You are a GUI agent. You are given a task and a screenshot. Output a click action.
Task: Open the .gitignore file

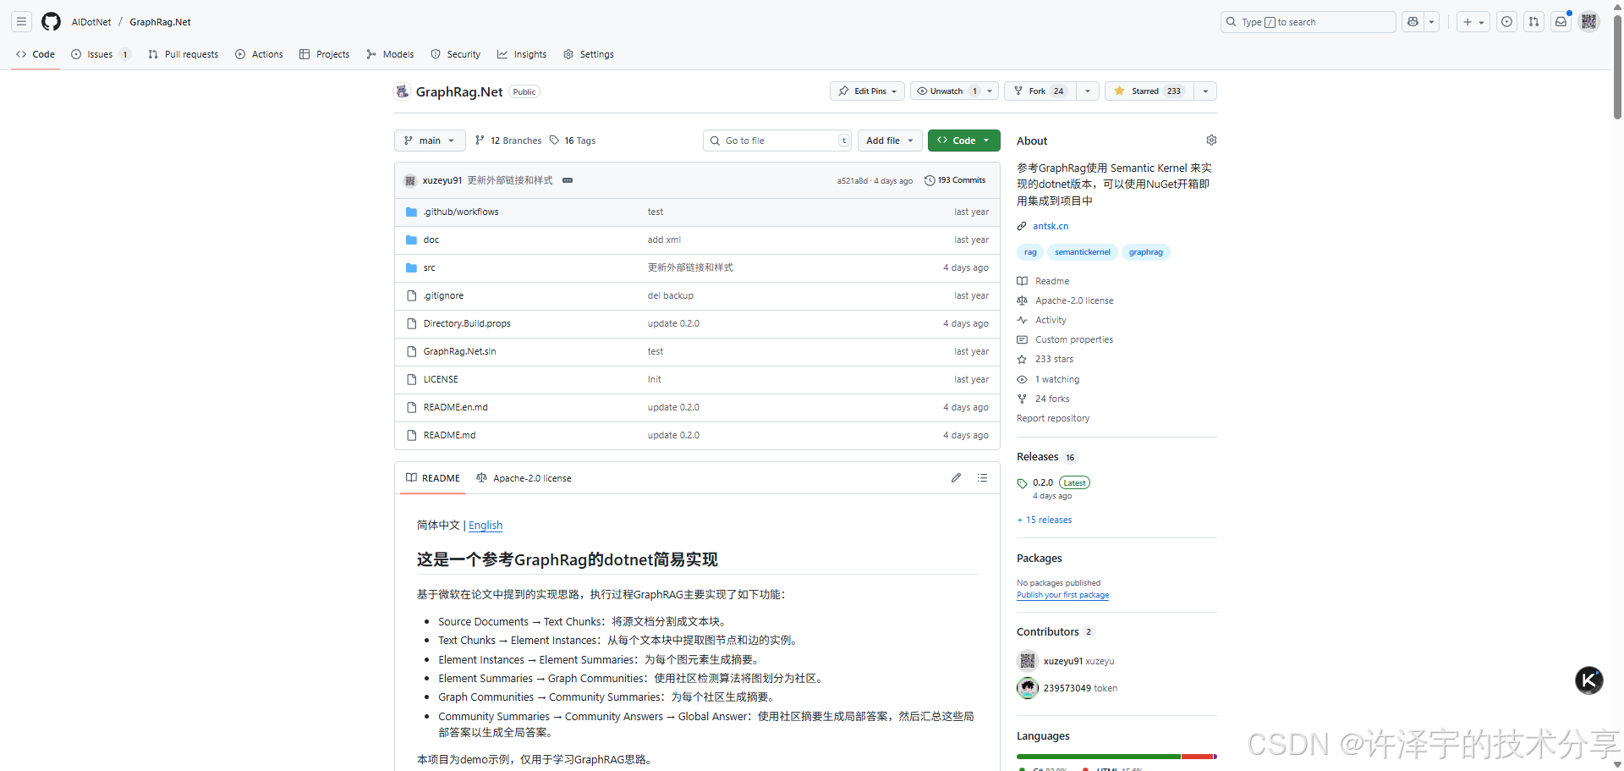pyautogui.click(x=443, y=296)
